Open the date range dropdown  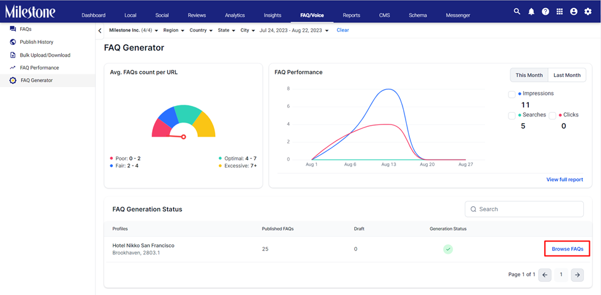(294, 30)
